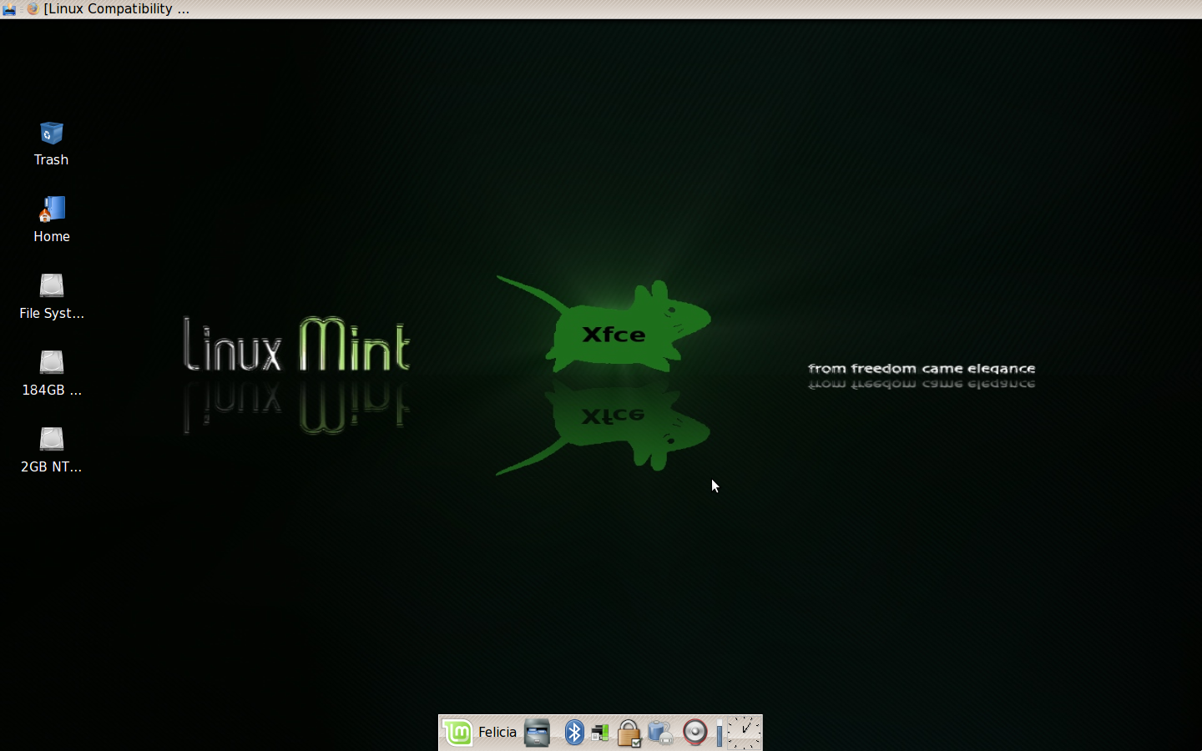Image resolution: width=1202 pixels, height=751 pixels.
Task: Click the Firefox icon in the taskbar
Action: coord(33,9)
